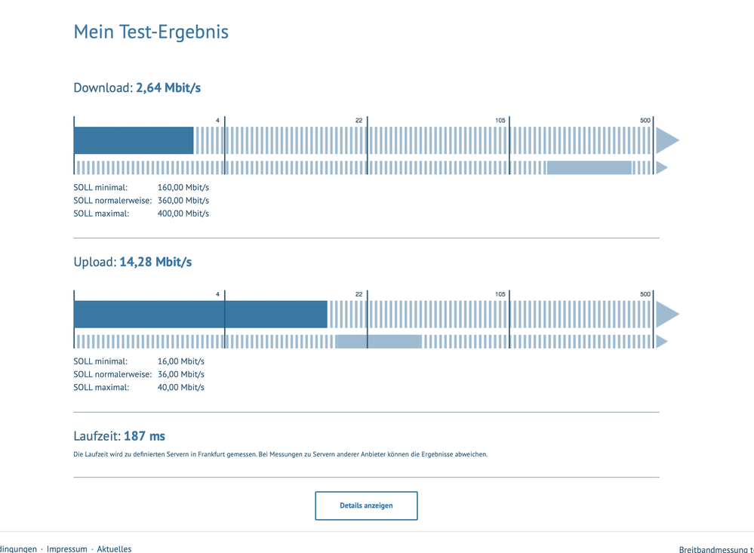
Task: Click the Download 2,64 Mbit/s result heading
Action: click(x=137, y=88)
